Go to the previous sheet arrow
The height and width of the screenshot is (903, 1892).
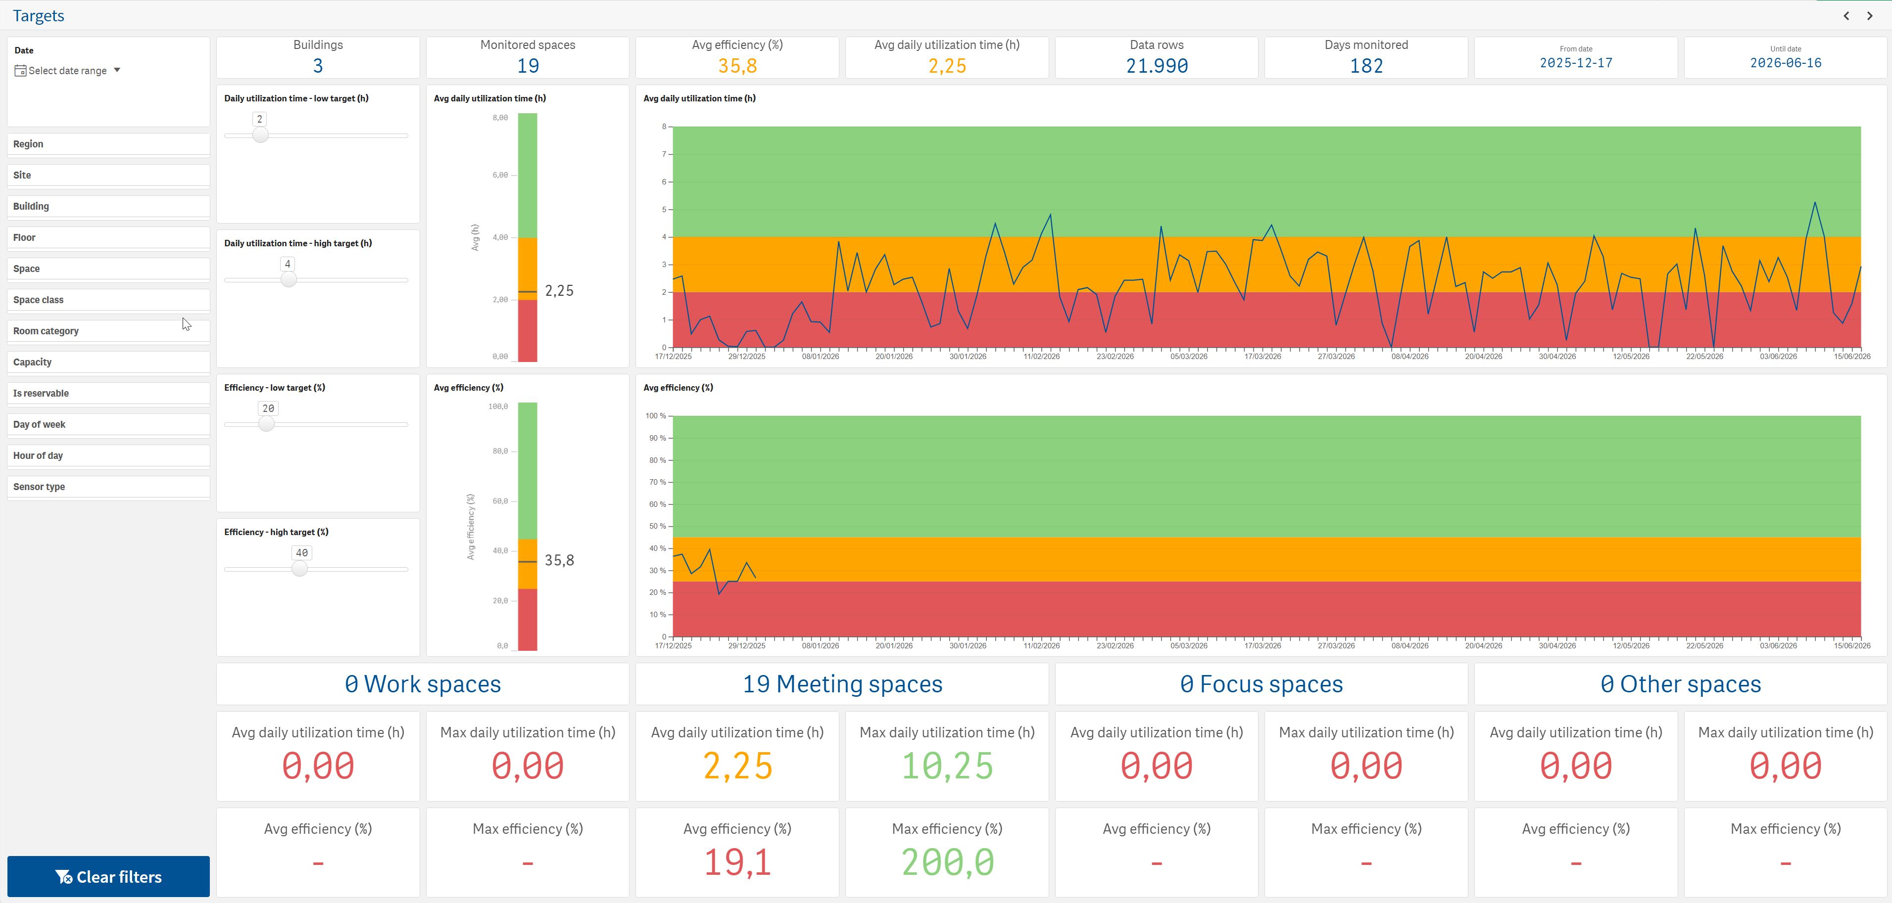point(1846,15)
